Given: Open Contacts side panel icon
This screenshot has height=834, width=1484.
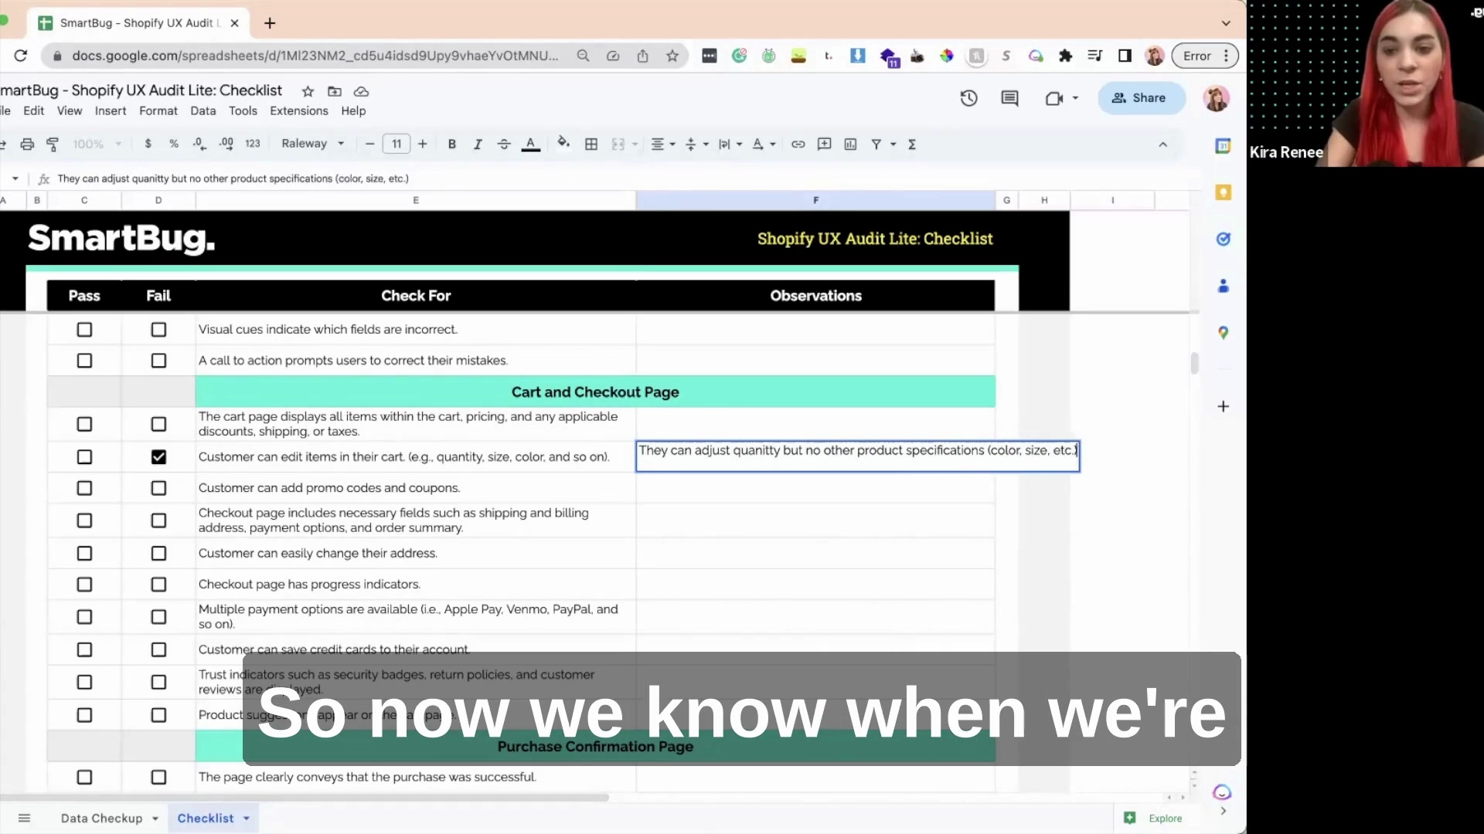Looking at the screenshot, I should pyautogui.click(x=1223, y=286).
